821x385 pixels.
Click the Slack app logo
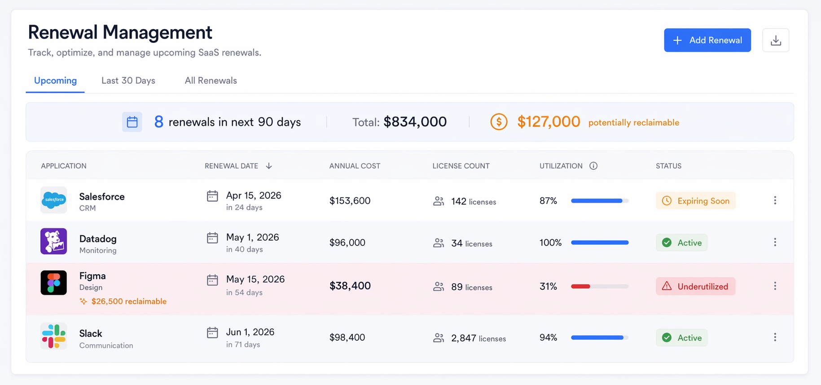click(x=54, y=336)
